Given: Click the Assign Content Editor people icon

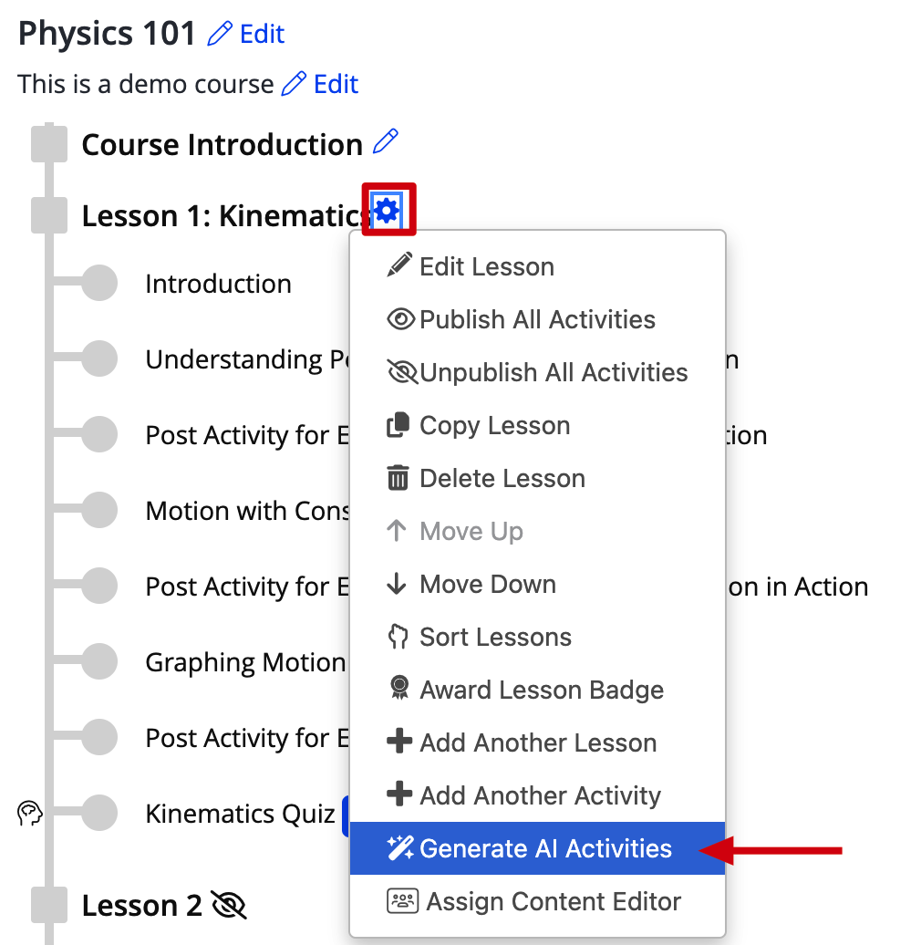Looking at the screenshot, I should click(x=402, y=901).
